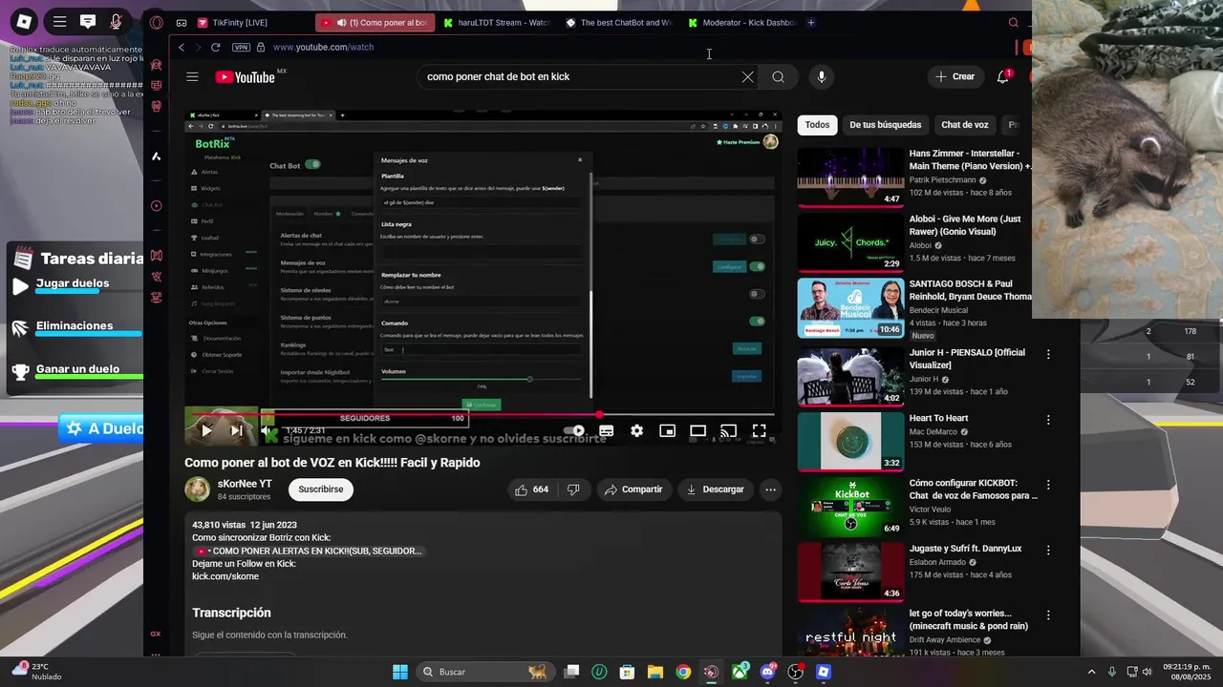The height and width of the screenshot is (687, 1223).
Task: Click the Compartir button
Action: point(634,489)
